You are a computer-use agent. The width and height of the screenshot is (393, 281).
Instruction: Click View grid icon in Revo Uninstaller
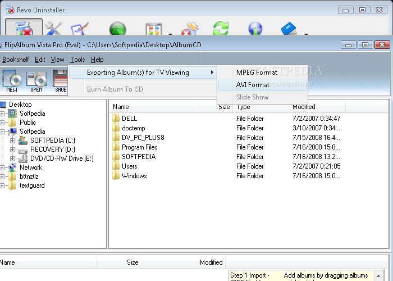(154, 29)
